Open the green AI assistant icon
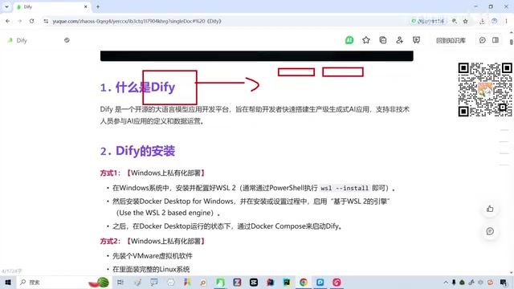 tap(349, 40)
